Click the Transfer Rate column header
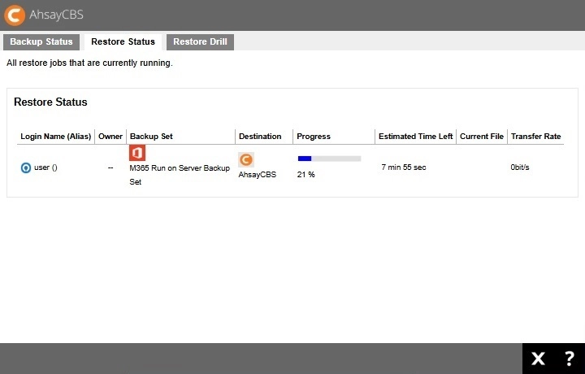The height and width of the screenshot is (374, 585). (535, 137)
